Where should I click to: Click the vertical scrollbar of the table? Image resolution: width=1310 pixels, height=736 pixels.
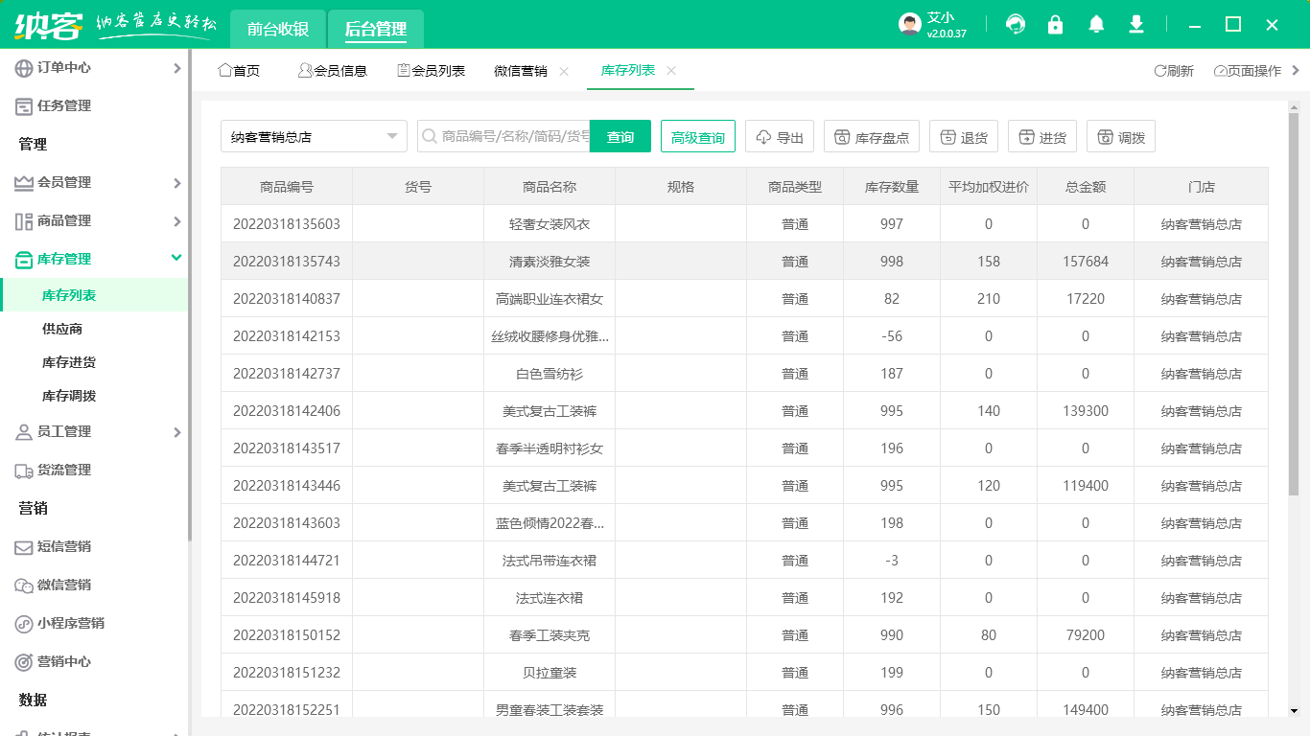point(1293,307)
